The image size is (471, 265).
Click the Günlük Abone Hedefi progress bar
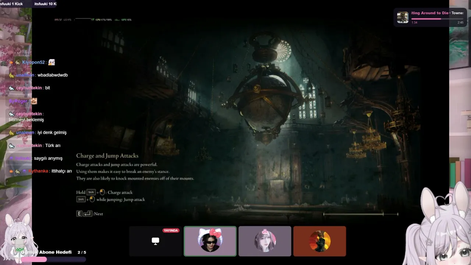(53, 259)
